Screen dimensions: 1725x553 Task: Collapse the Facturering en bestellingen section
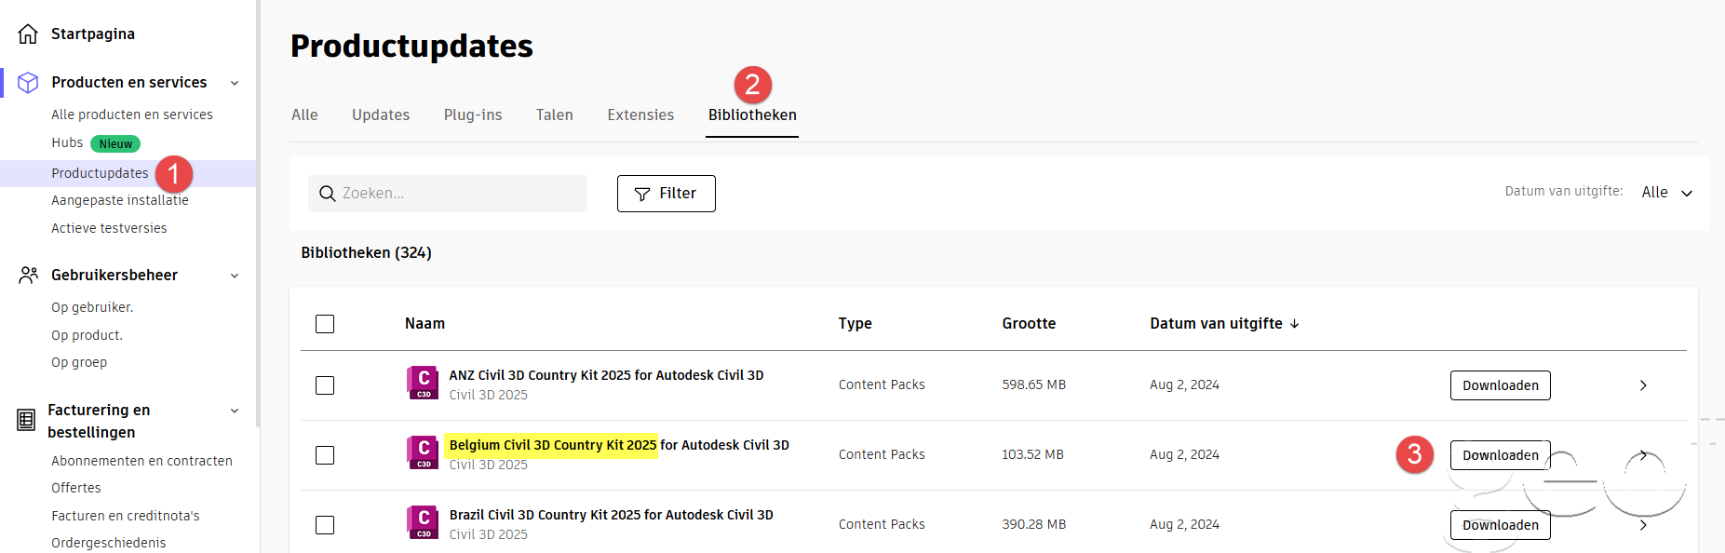point(235,411)
